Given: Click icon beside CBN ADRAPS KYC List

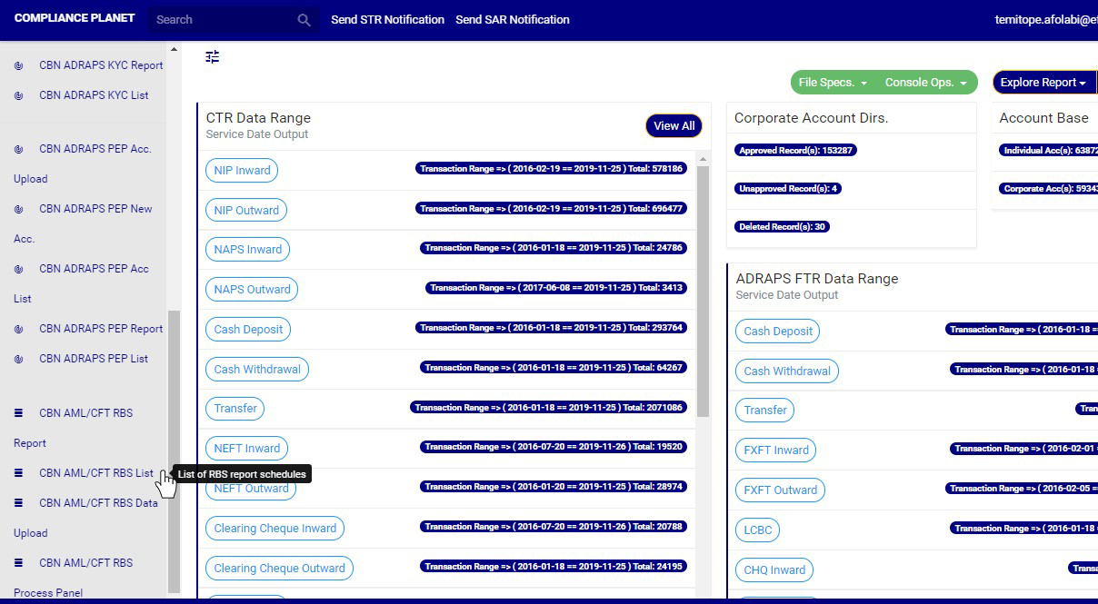Looking at the screenshot, I should [x=19, y=95].
